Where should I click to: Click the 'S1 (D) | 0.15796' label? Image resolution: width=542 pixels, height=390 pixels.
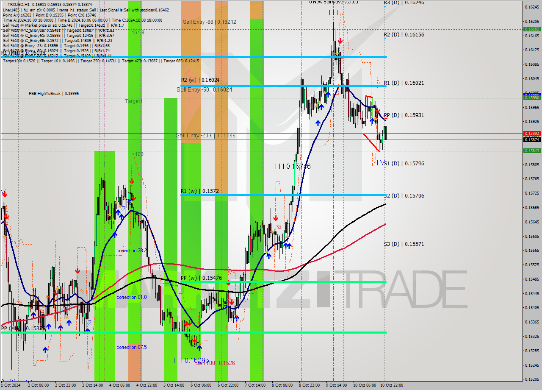point(404,163)
